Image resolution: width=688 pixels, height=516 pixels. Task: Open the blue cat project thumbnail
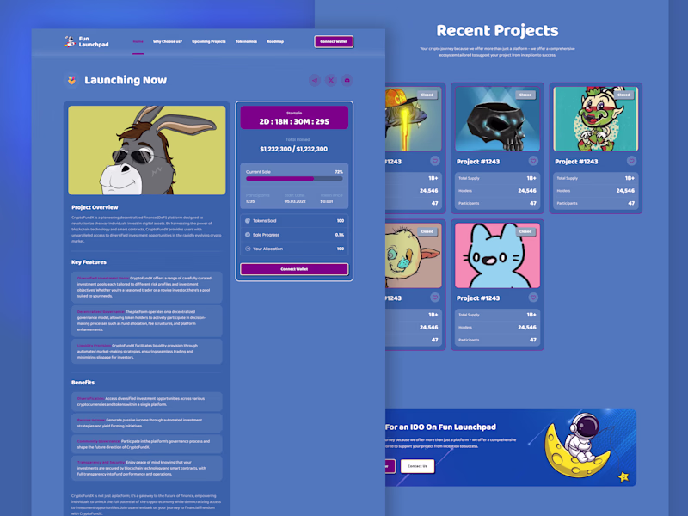click(x=498, y=255)
